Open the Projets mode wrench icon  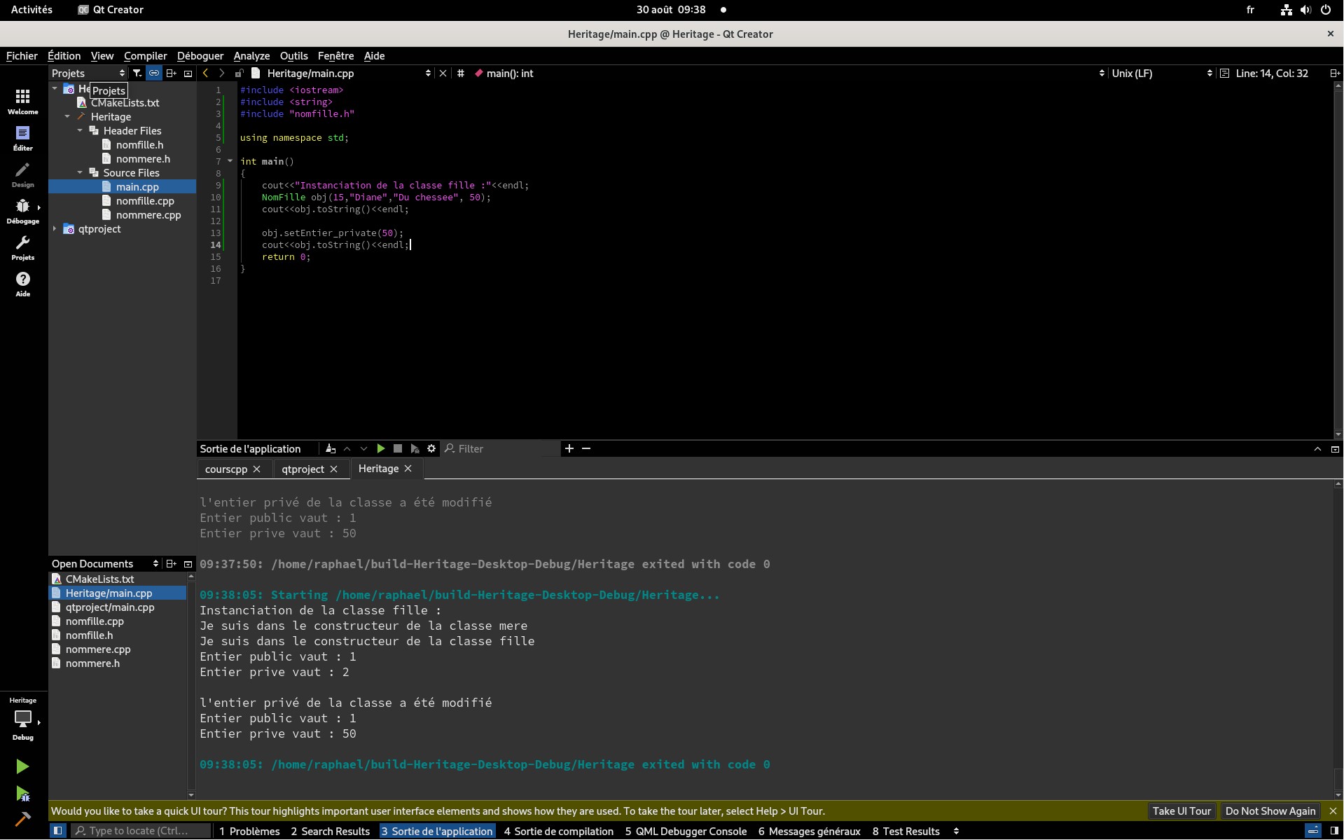(x=22, y=247)
